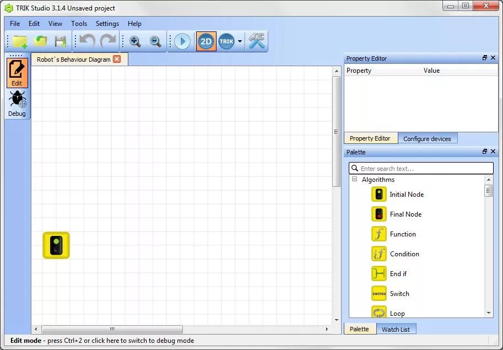
Task: Click the canvas vertical scrollbar thumb
Action: click(336, 132)
